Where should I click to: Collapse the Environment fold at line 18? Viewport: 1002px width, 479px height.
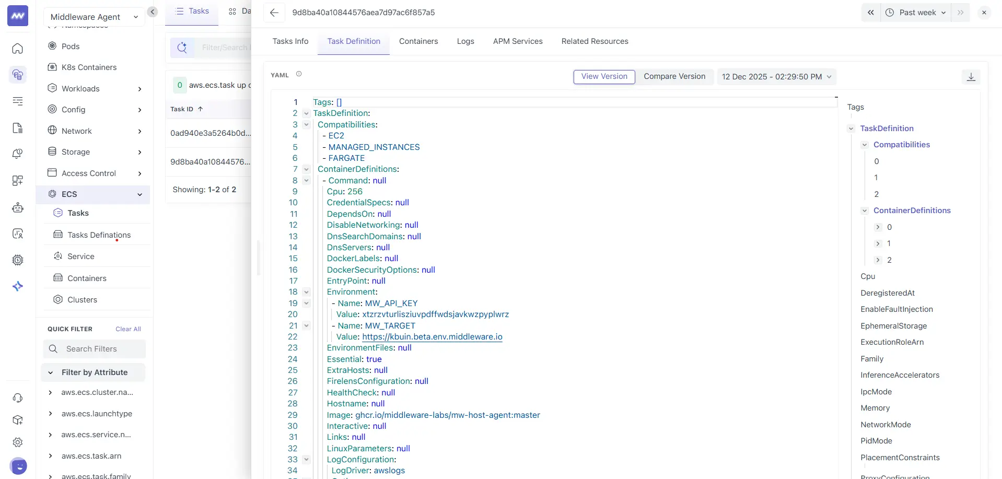click(x=306, y=292)
